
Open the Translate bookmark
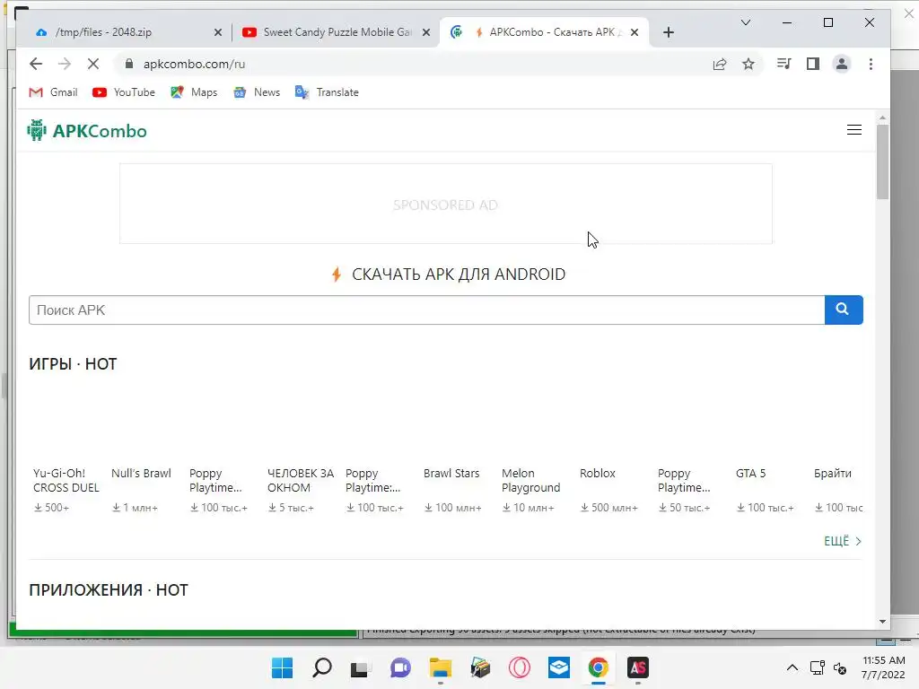pos(327,92)
